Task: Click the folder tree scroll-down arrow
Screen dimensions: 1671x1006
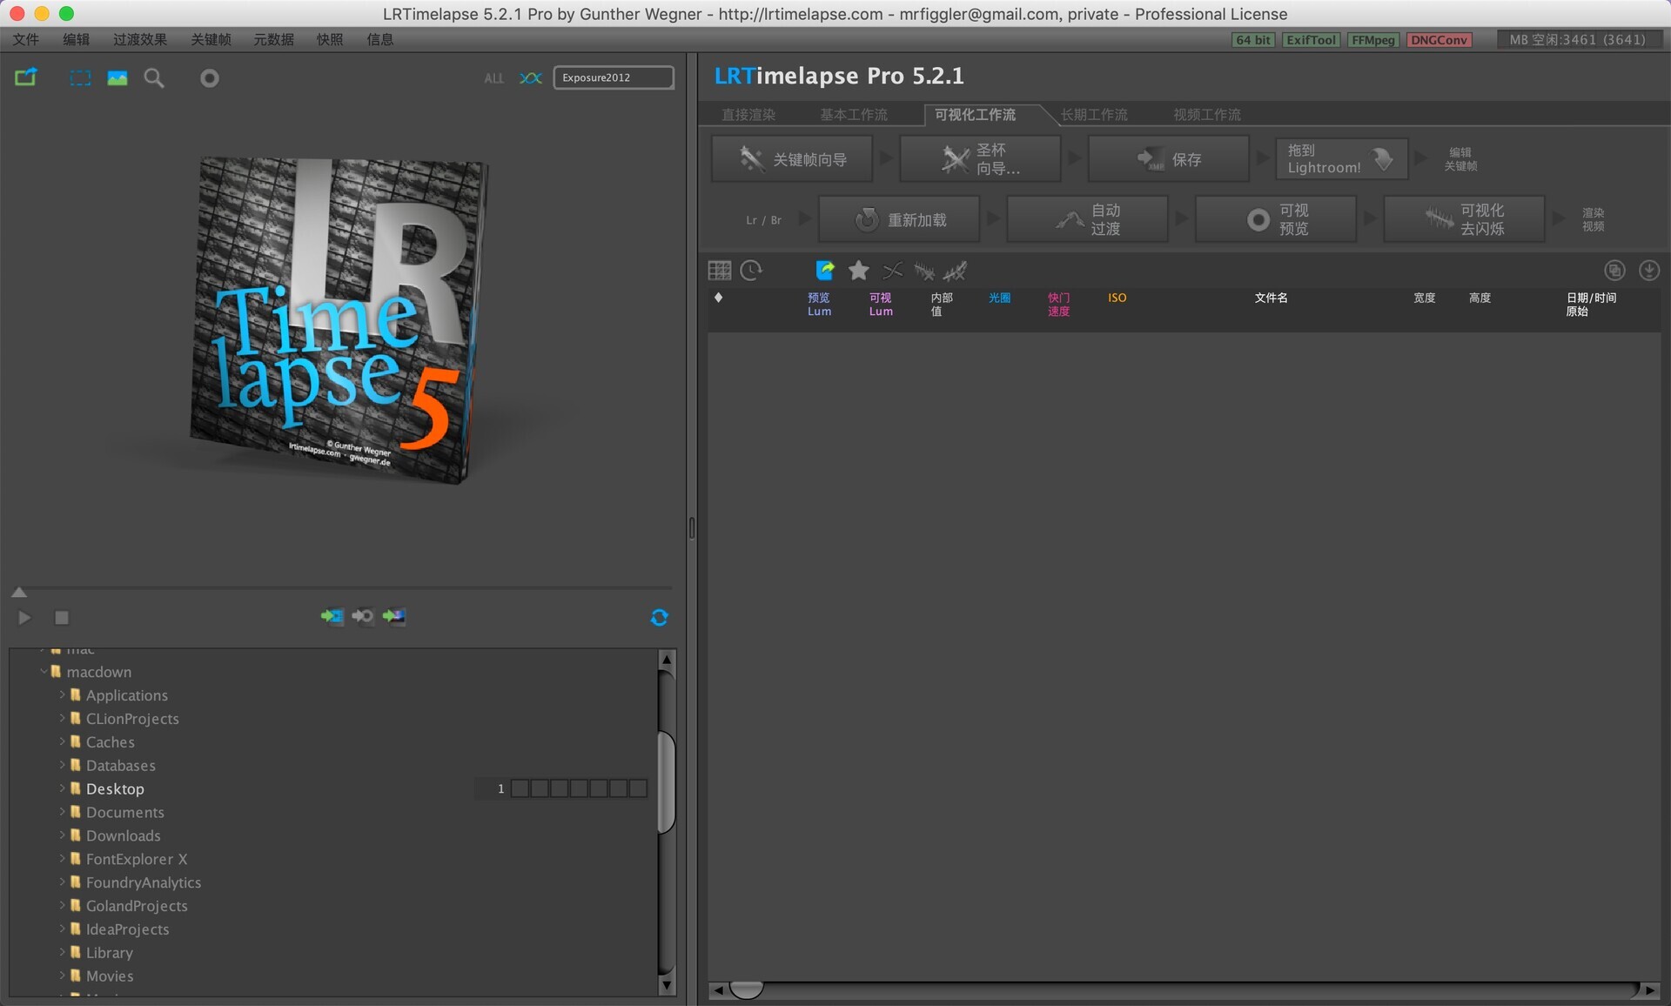Action: click(x=667, y=986)
